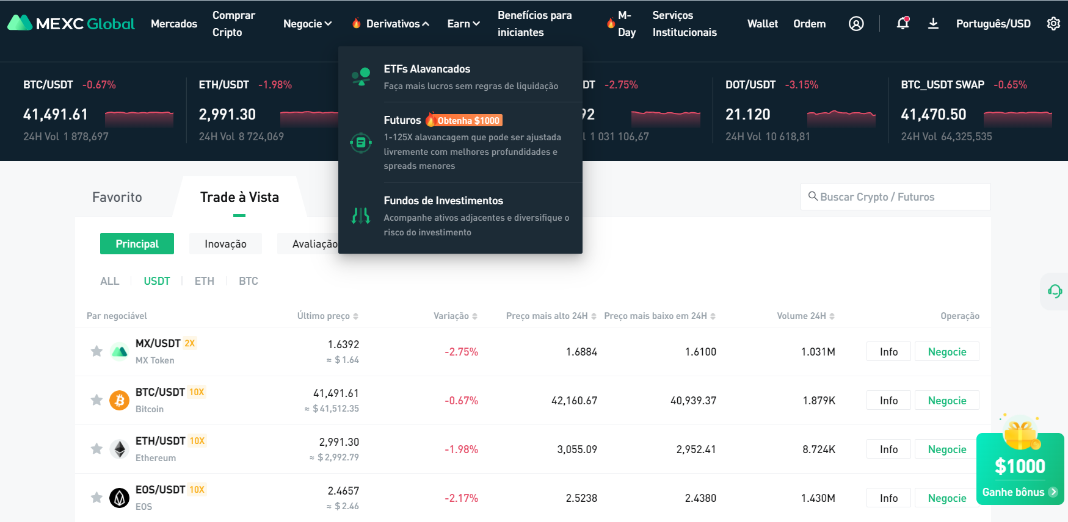Click the flame icon beside M-Day
Screen dimensions: 1068x522
click(x=611, y=23)
